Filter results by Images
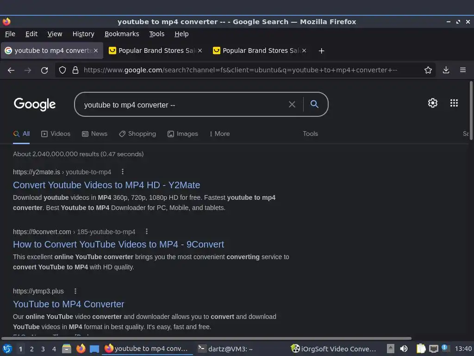The height and width of the screenshot is (356, 474). tap(183, 134)
